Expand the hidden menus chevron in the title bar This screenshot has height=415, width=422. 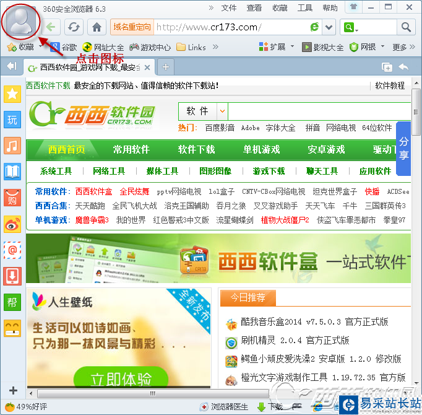tap(211, 8)
